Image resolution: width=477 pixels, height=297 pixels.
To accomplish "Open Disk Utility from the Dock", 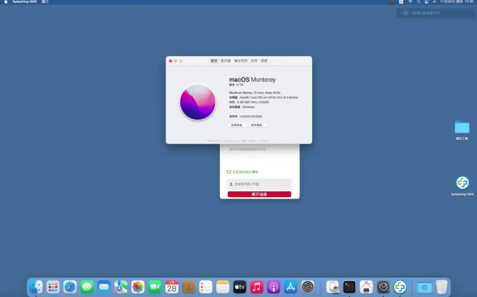I will 332,287.
